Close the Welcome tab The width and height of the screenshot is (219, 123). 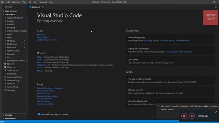point(43,7)
